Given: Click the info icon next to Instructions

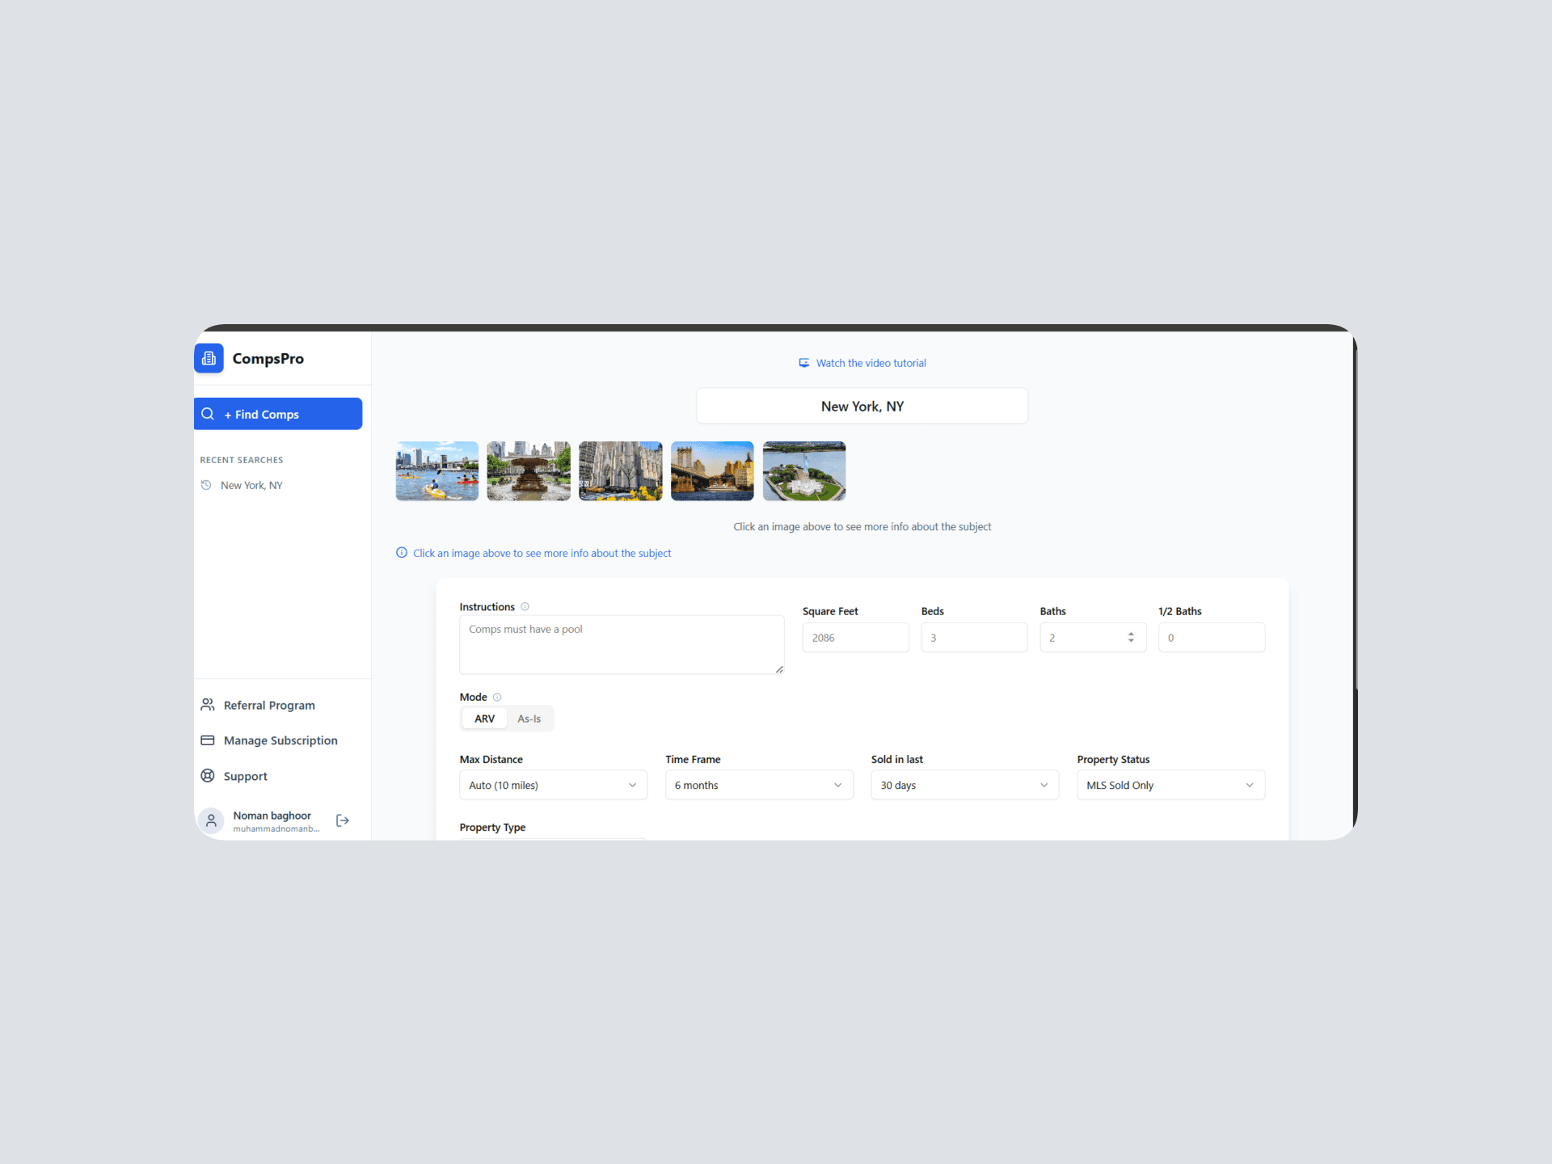Looking at the screenshot, I should 525,606.
